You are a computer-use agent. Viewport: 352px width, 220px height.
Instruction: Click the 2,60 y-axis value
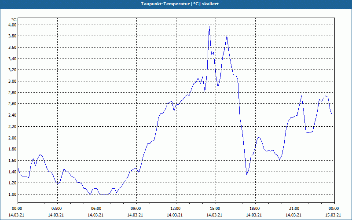pos(12,104)
